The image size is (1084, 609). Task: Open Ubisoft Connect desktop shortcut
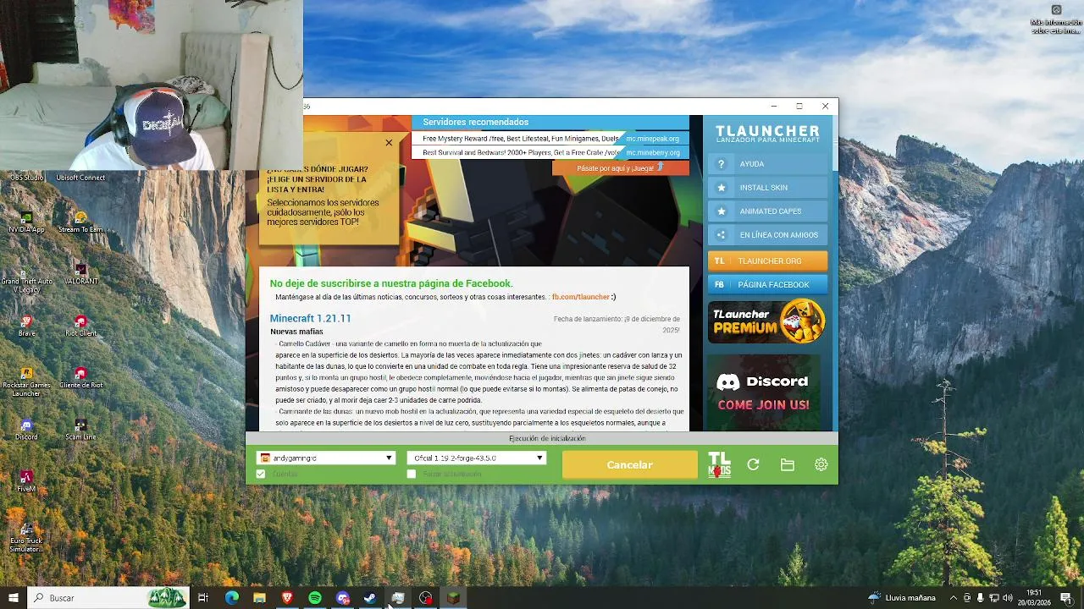[x=80, y=178]
